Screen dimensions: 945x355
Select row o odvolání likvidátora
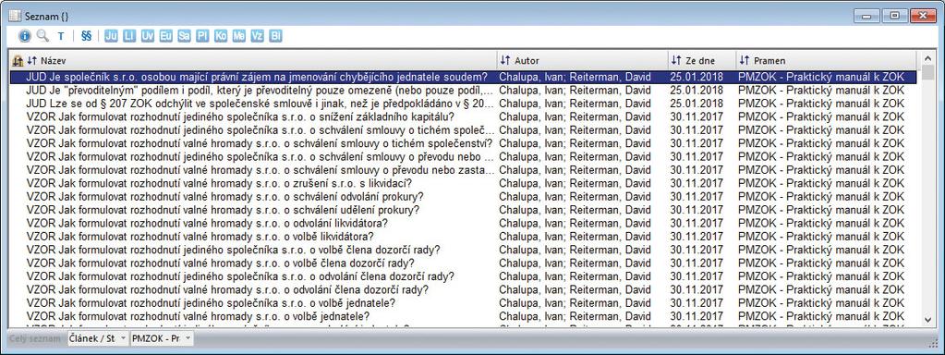[x=464, y=223]
